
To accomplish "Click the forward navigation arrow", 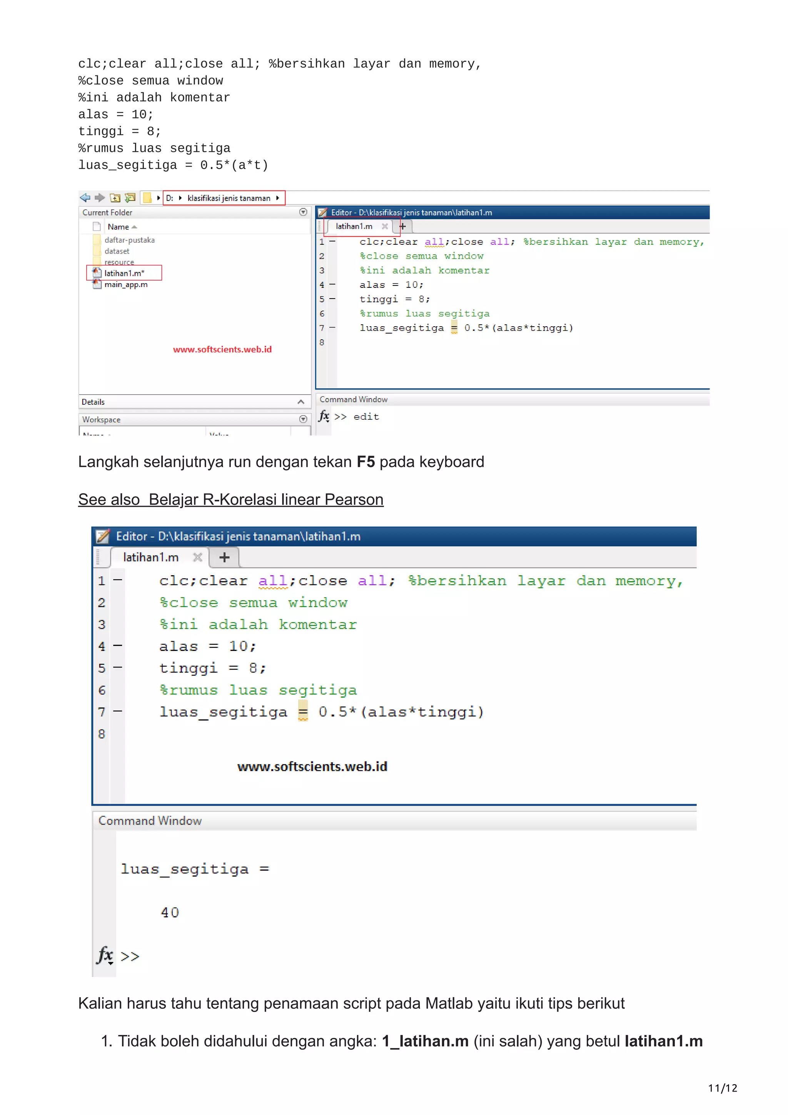I will (100, 198).
